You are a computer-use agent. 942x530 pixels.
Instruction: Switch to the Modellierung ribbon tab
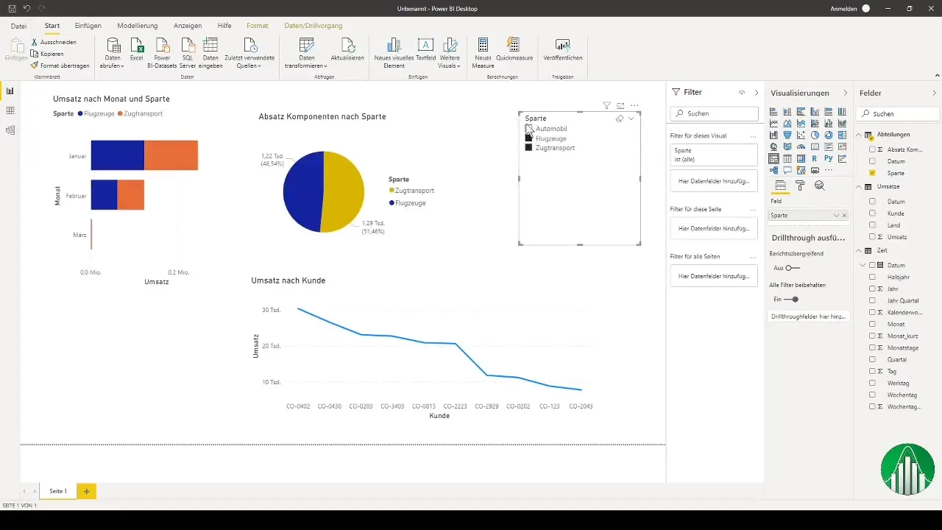coord(138,26)
